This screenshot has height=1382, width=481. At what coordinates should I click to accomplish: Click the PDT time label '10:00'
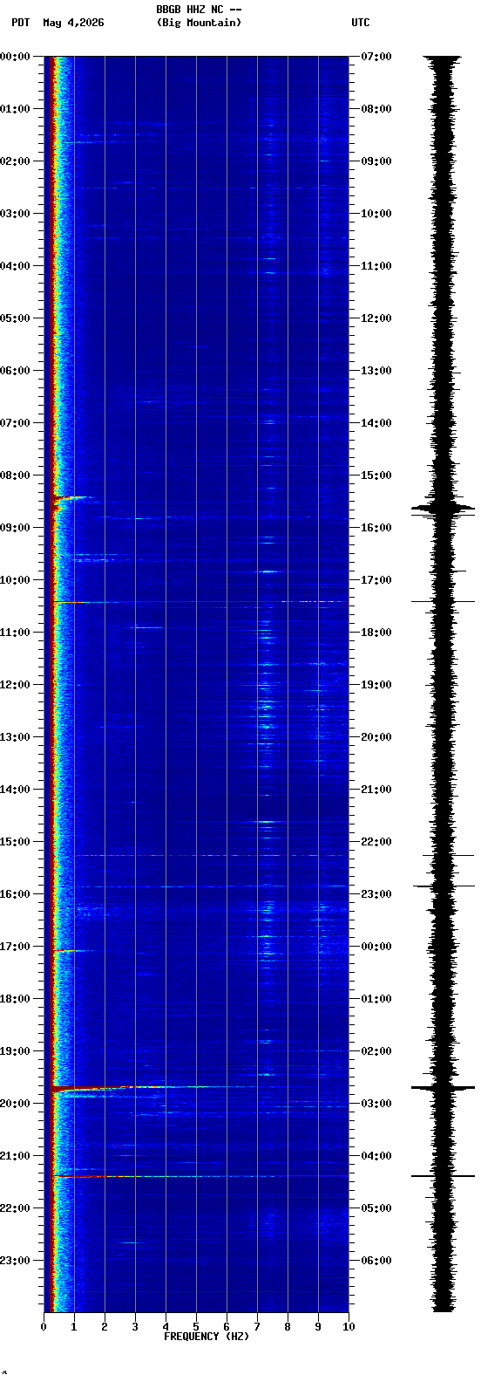[x=15, y=580]
